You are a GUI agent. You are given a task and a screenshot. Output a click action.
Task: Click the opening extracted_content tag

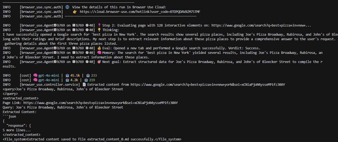(x=20, y=98)
